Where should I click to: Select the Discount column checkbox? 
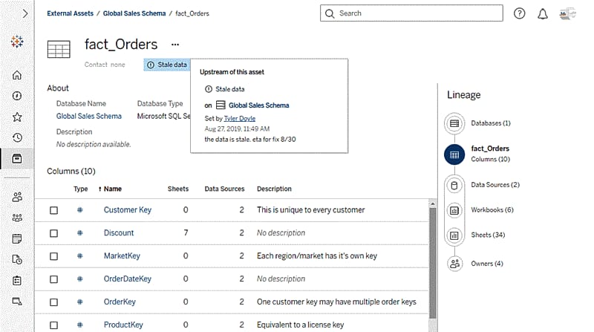[53, 233]
